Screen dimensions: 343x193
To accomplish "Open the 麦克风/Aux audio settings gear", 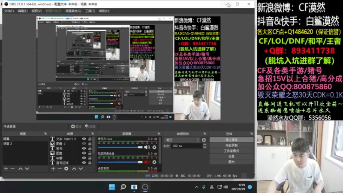I will [154, 147].
